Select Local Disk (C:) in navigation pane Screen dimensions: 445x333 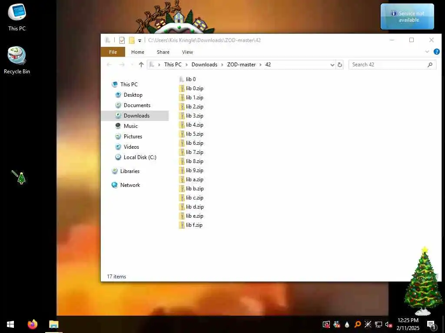point(140,157)
